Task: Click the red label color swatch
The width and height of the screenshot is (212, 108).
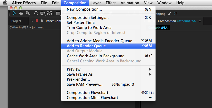Action: click(37, 21)
